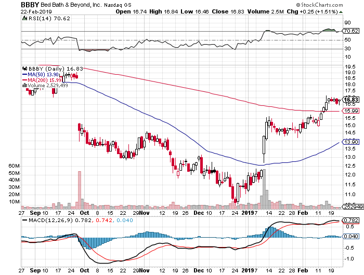Click the MA(200) 15.99 legend text

44,80
